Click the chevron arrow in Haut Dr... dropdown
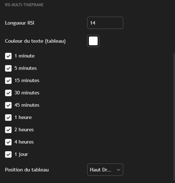 [x=119, y=170]
